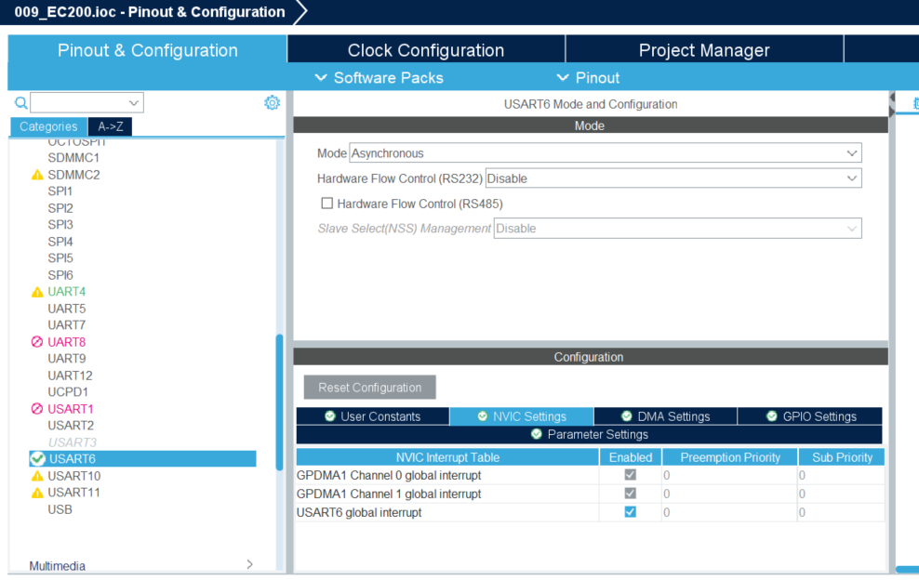Uncheck Hardware Flow Control (RS485)
The width and height of the screenshot is (919, 580).
coord(327,203)
